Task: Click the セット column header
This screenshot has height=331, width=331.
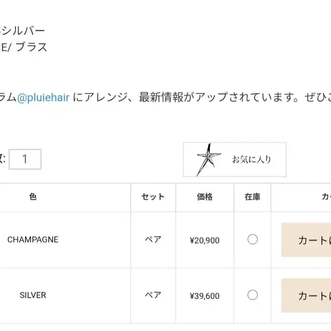Action: pos(153,197)
